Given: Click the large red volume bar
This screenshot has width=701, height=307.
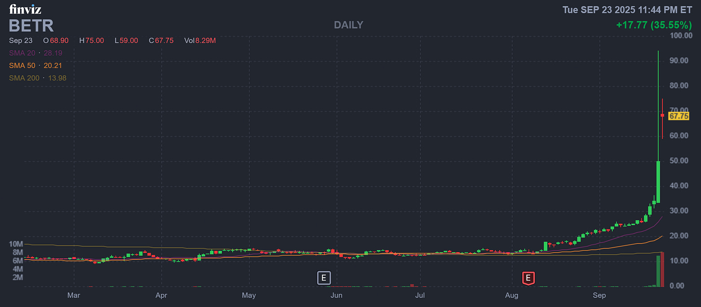Looking at the screenshot, I should (663, 269).
